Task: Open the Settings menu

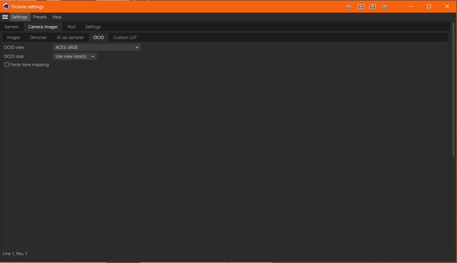Action: (19, 17)
